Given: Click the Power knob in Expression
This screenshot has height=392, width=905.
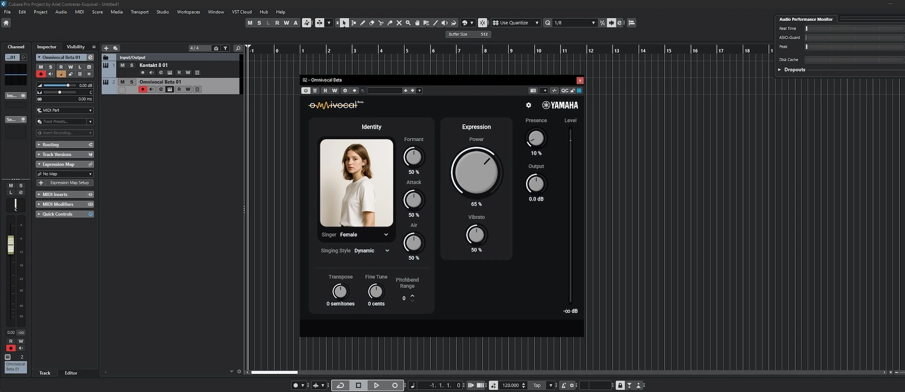Looking at the screenshot, I should (476, 172).
